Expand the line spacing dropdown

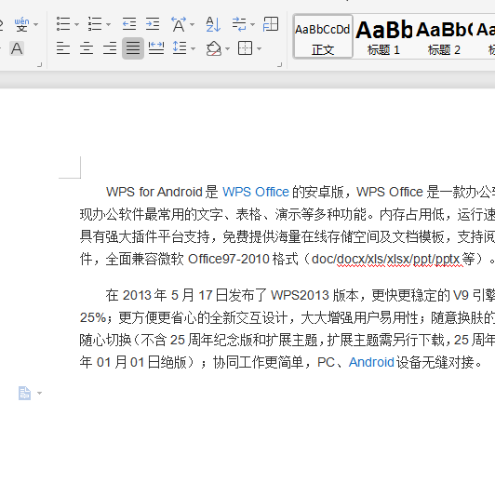pos(193,48)
